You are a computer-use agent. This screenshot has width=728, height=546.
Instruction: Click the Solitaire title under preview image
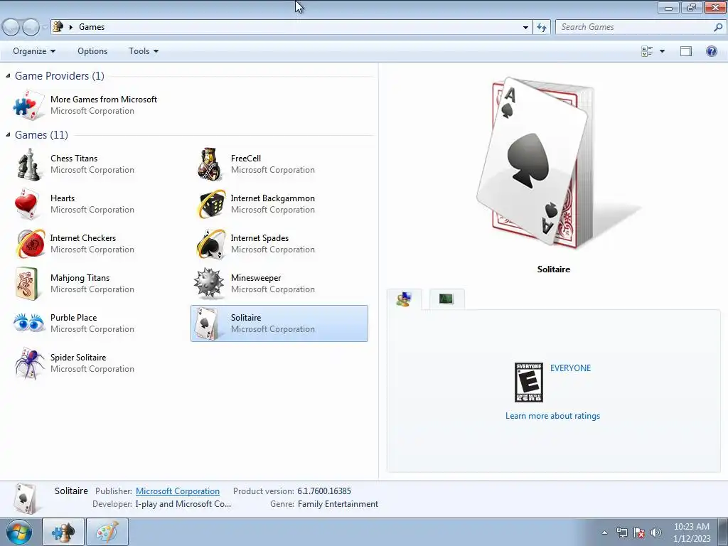tap(553, 269)
